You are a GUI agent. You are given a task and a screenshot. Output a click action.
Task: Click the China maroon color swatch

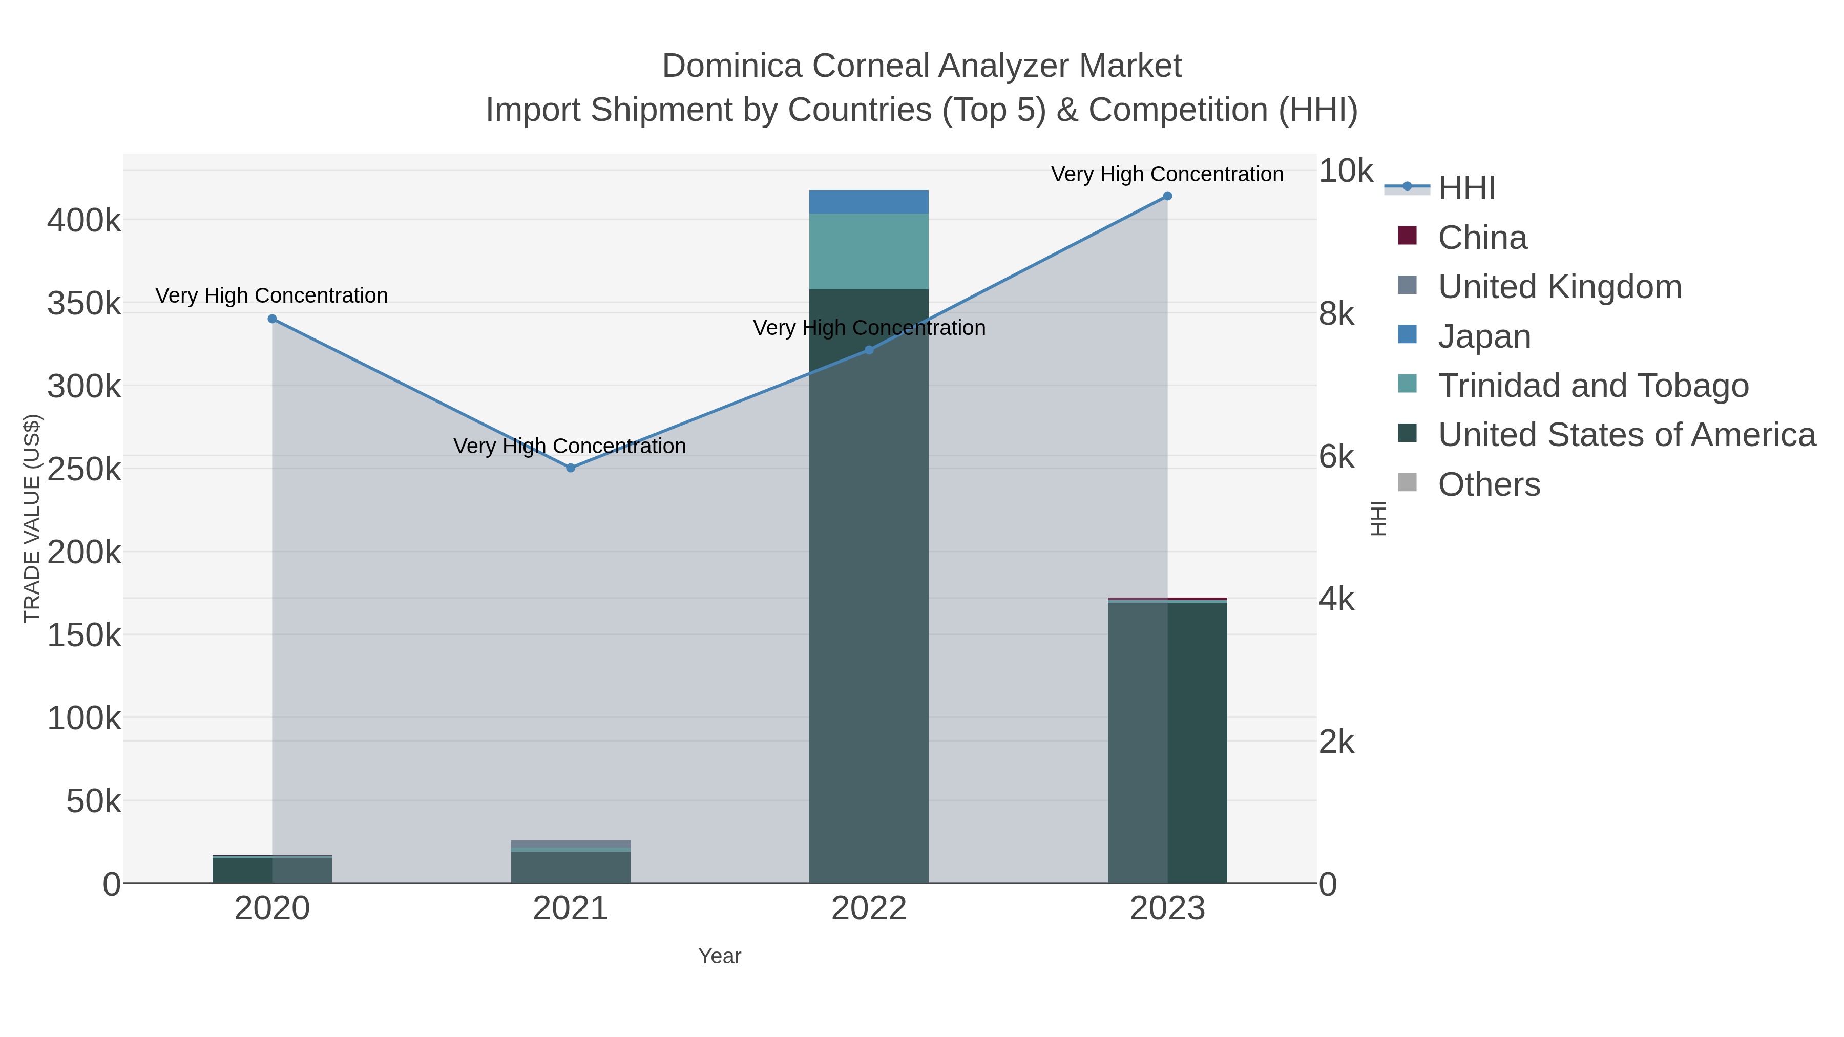coord(1408,236)
